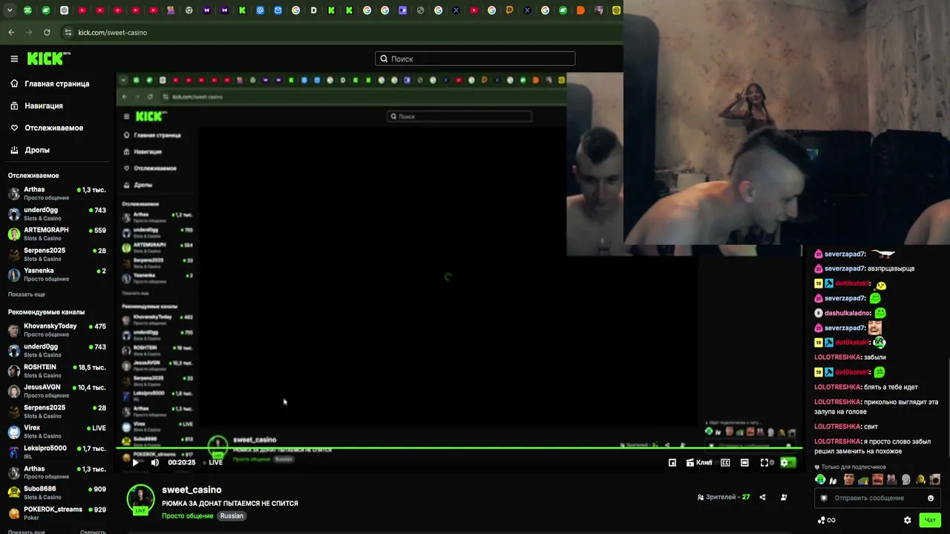Click the elapsed time 00:20:25

click(182, 462)
